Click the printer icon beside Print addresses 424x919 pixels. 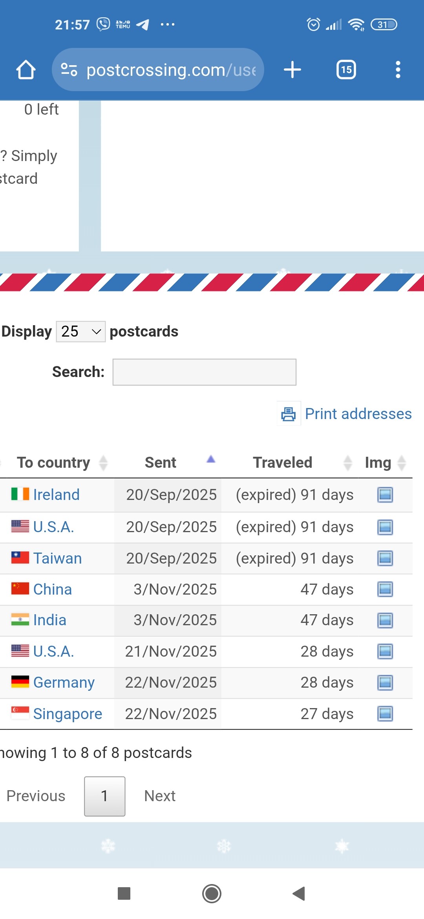[289, 414]
